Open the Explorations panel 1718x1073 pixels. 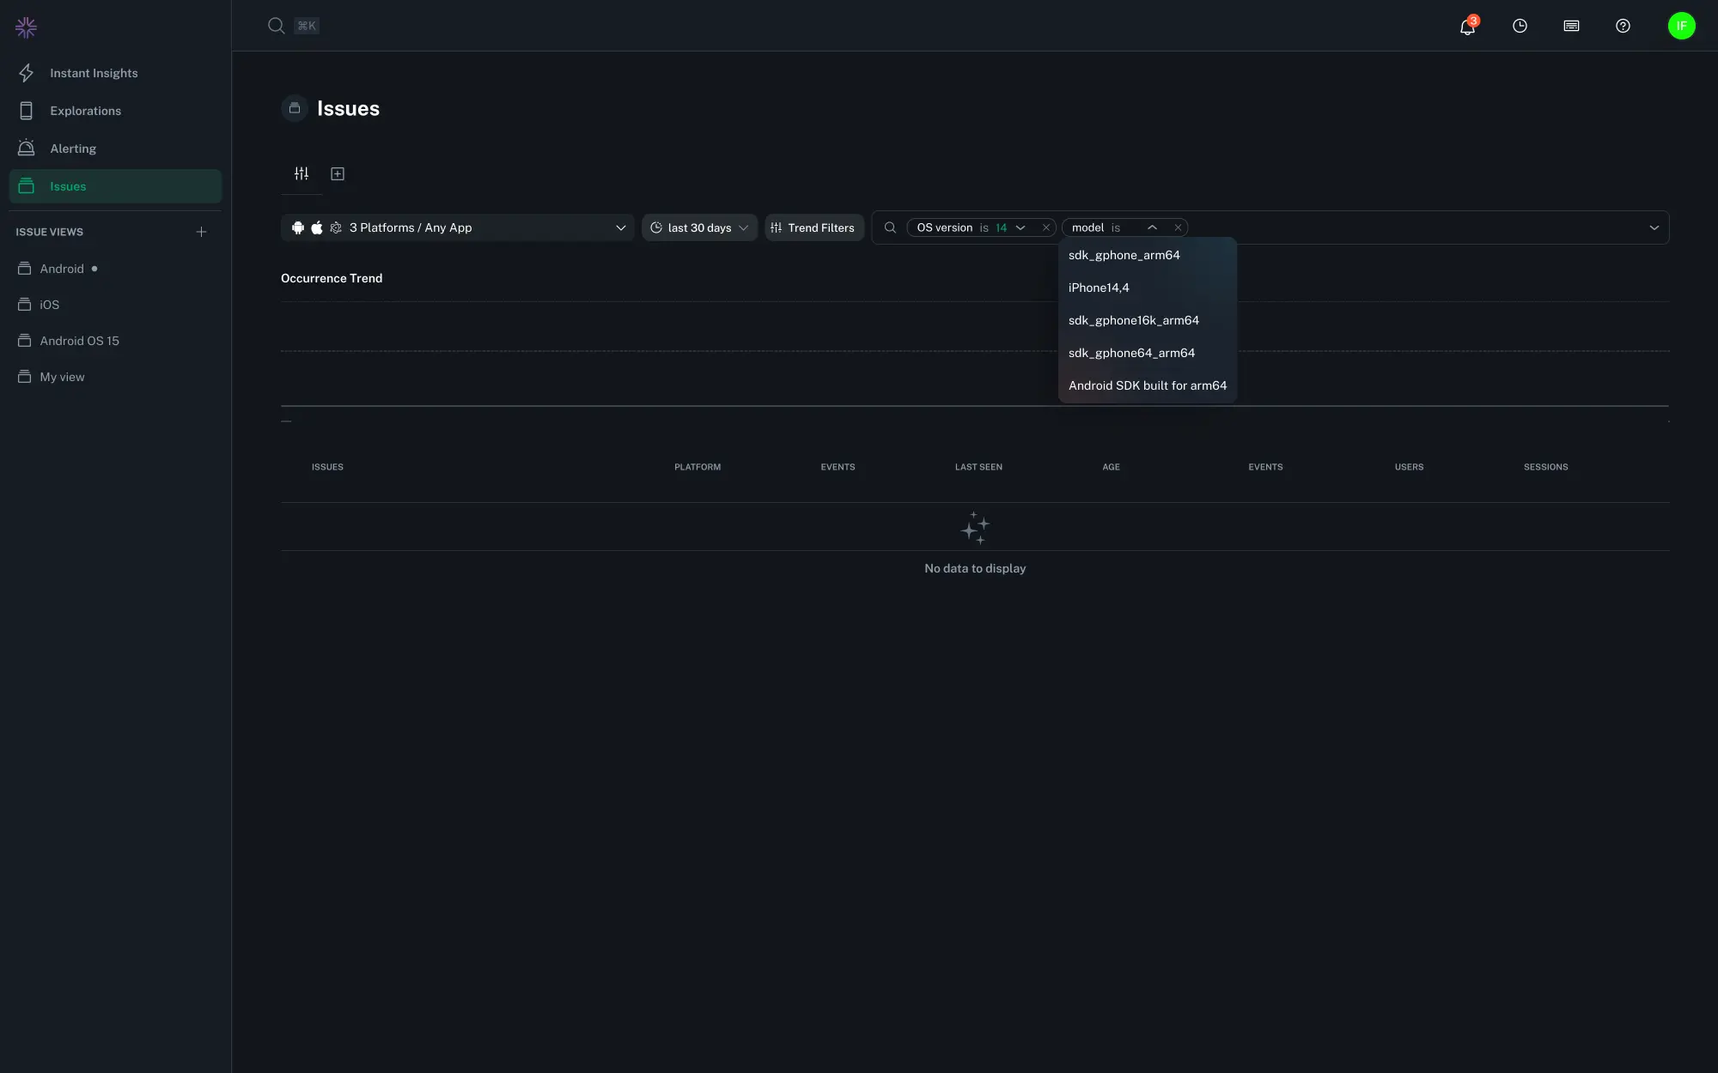point(86,111)
